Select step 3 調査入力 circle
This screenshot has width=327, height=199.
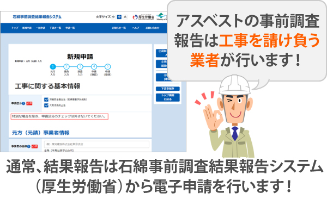(80, 67)
